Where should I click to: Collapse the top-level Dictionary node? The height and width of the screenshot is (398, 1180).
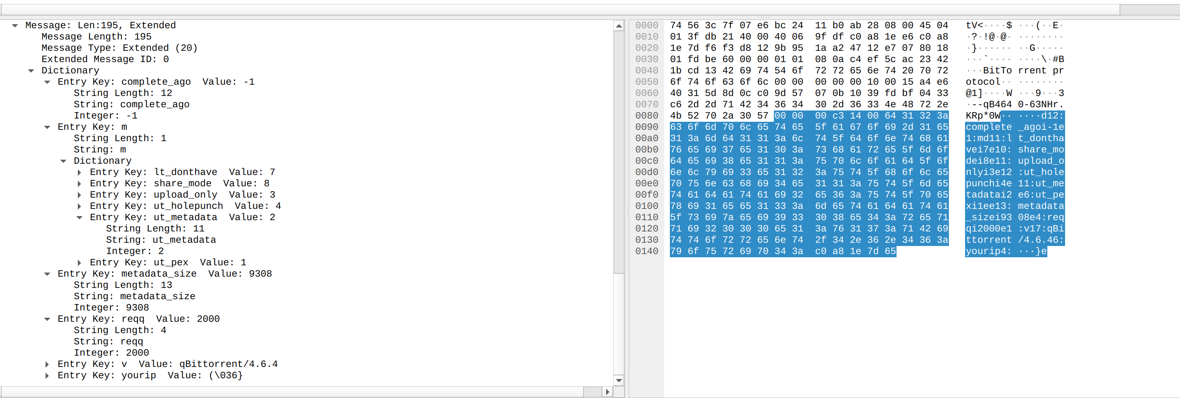click(x=31, y=70)
